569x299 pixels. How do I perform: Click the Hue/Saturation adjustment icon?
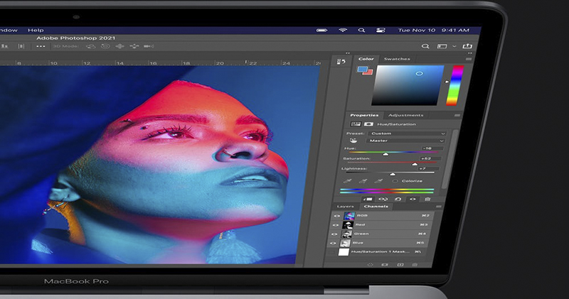pyautogui.click(x=356, y=124)
